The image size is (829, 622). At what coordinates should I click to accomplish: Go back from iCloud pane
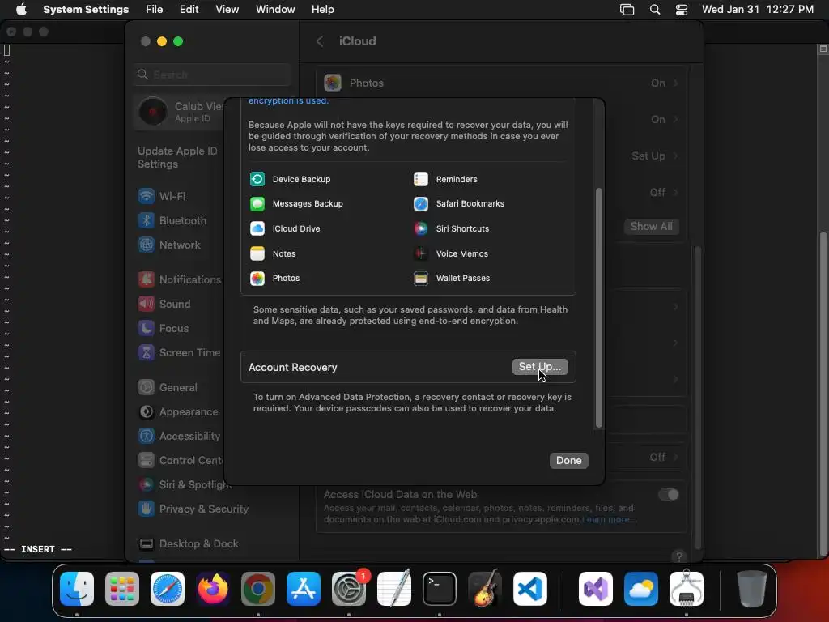point(320,41)
